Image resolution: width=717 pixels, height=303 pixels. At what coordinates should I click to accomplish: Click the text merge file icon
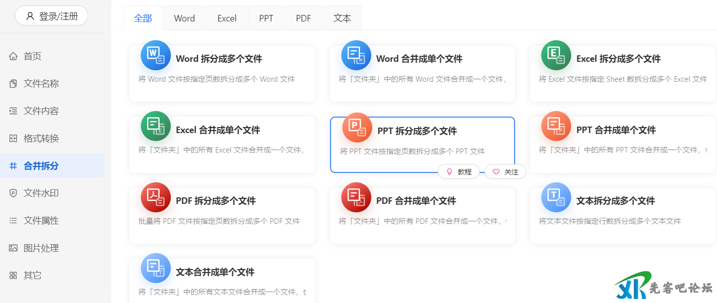(x=156, y=268)
